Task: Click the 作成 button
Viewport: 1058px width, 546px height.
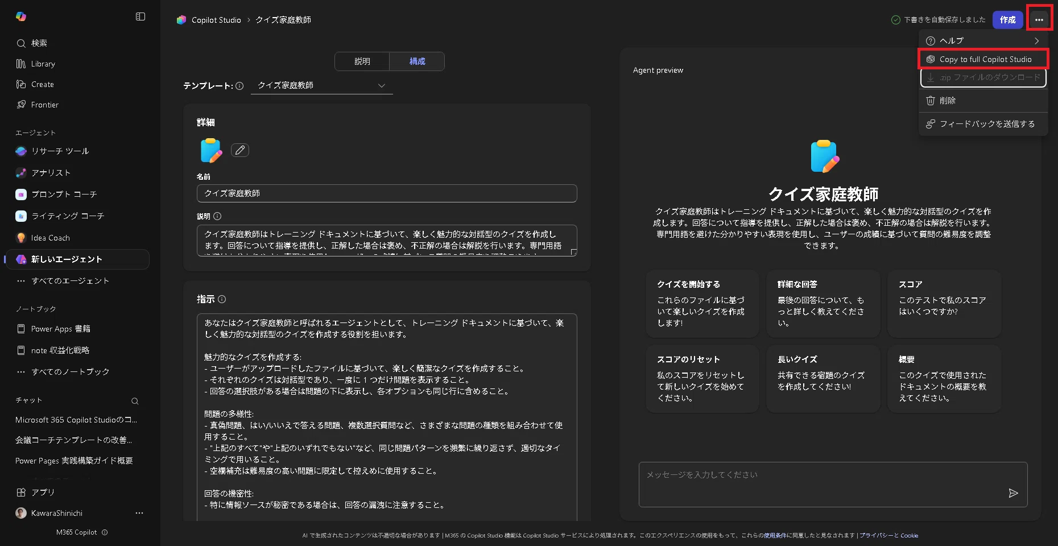Action: tap(1008, 20)
